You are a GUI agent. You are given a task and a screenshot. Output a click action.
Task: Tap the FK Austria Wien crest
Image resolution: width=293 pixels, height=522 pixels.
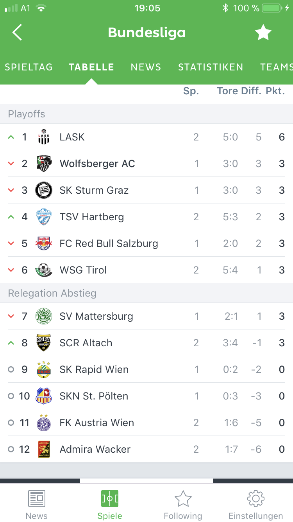(x=43, y=423)
